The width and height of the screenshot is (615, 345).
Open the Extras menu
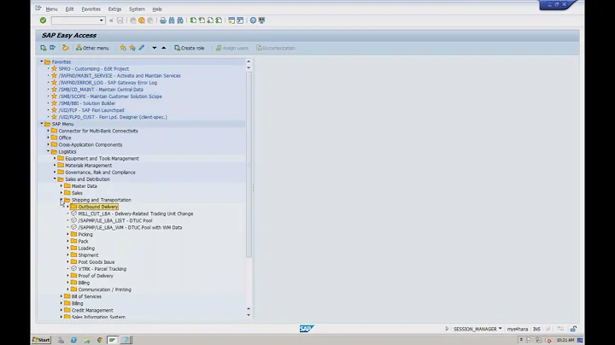[114, 9]
